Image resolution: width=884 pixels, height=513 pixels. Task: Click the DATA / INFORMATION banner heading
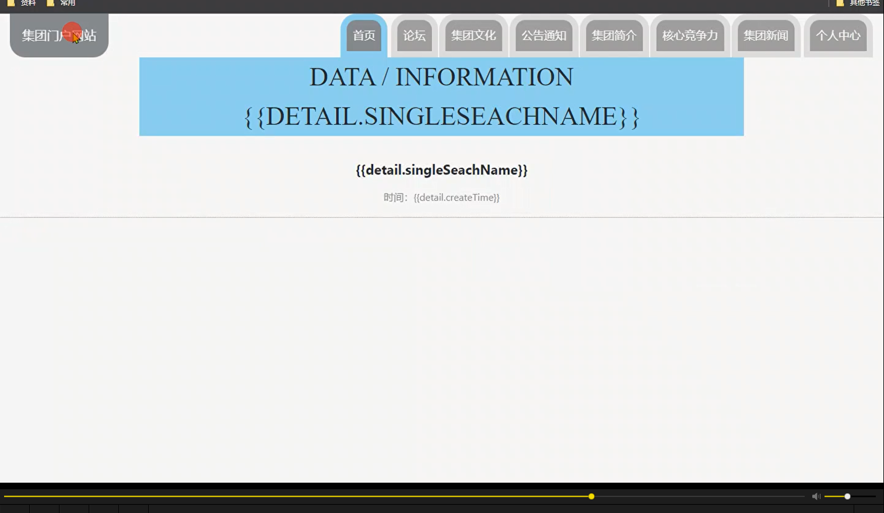click(441, 77)
